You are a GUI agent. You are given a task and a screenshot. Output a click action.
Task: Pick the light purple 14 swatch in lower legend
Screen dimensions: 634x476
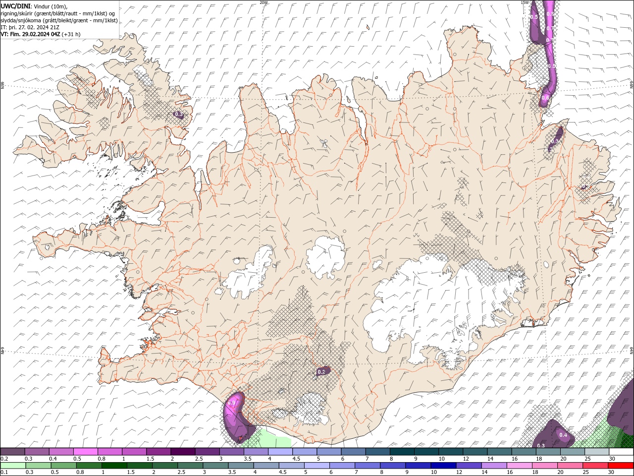(493, 466)
